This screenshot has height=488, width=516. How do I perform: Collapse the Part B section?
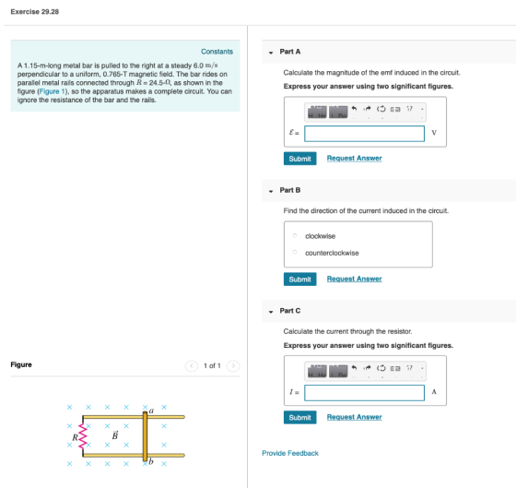pyautogui.click(x=271, y=191)
